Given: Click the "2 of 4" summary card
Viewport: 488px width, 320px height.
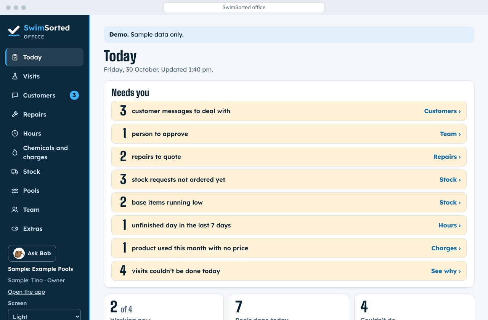Looking at the screenshot, I should click(x=164, y=307).
